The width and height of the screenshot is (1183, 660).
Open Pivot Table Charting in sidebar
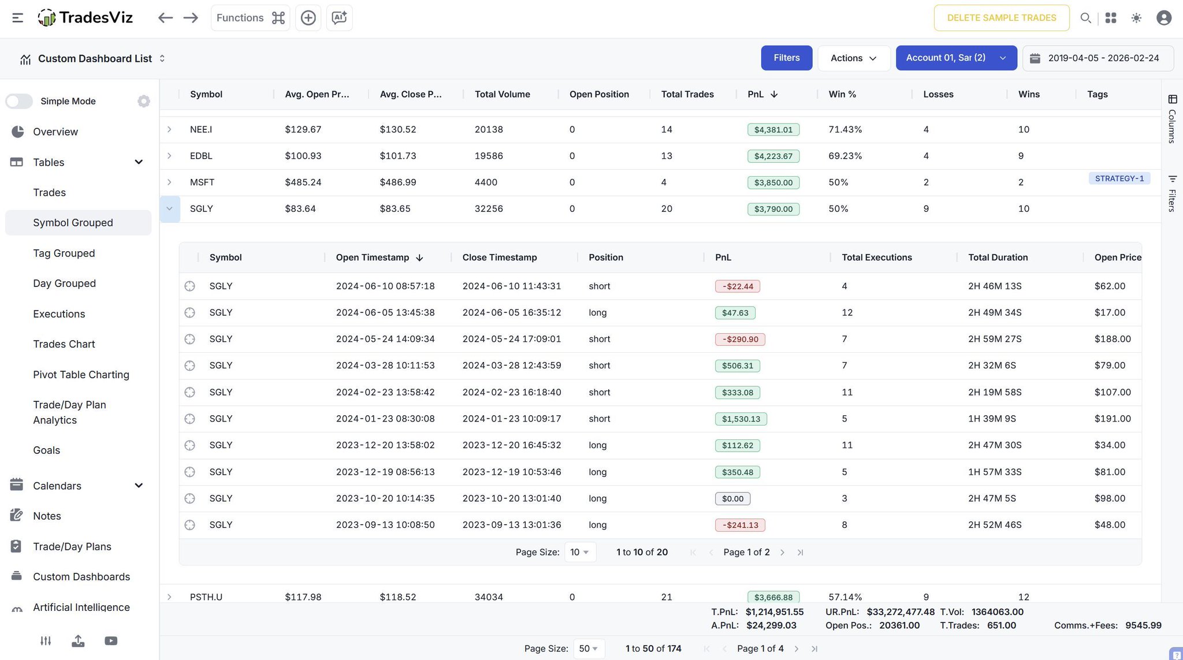point(81,375)
